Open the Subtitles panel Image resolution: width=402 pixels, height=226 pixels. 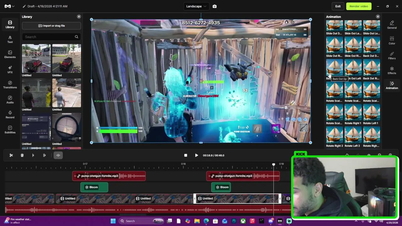[10, 130]
